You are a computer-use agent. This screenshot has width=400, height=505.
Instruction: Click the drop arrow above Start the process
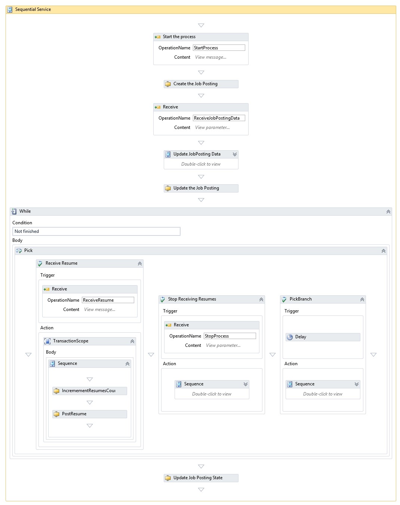(x=201, y=25)
